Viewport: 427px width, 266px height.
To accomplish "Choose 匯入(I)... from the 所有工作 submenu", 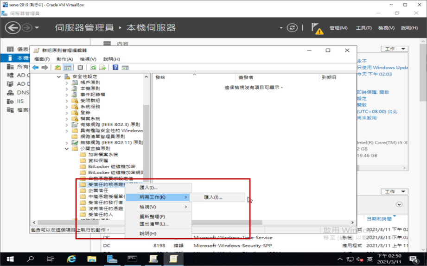I will click(x=213, y=197).
